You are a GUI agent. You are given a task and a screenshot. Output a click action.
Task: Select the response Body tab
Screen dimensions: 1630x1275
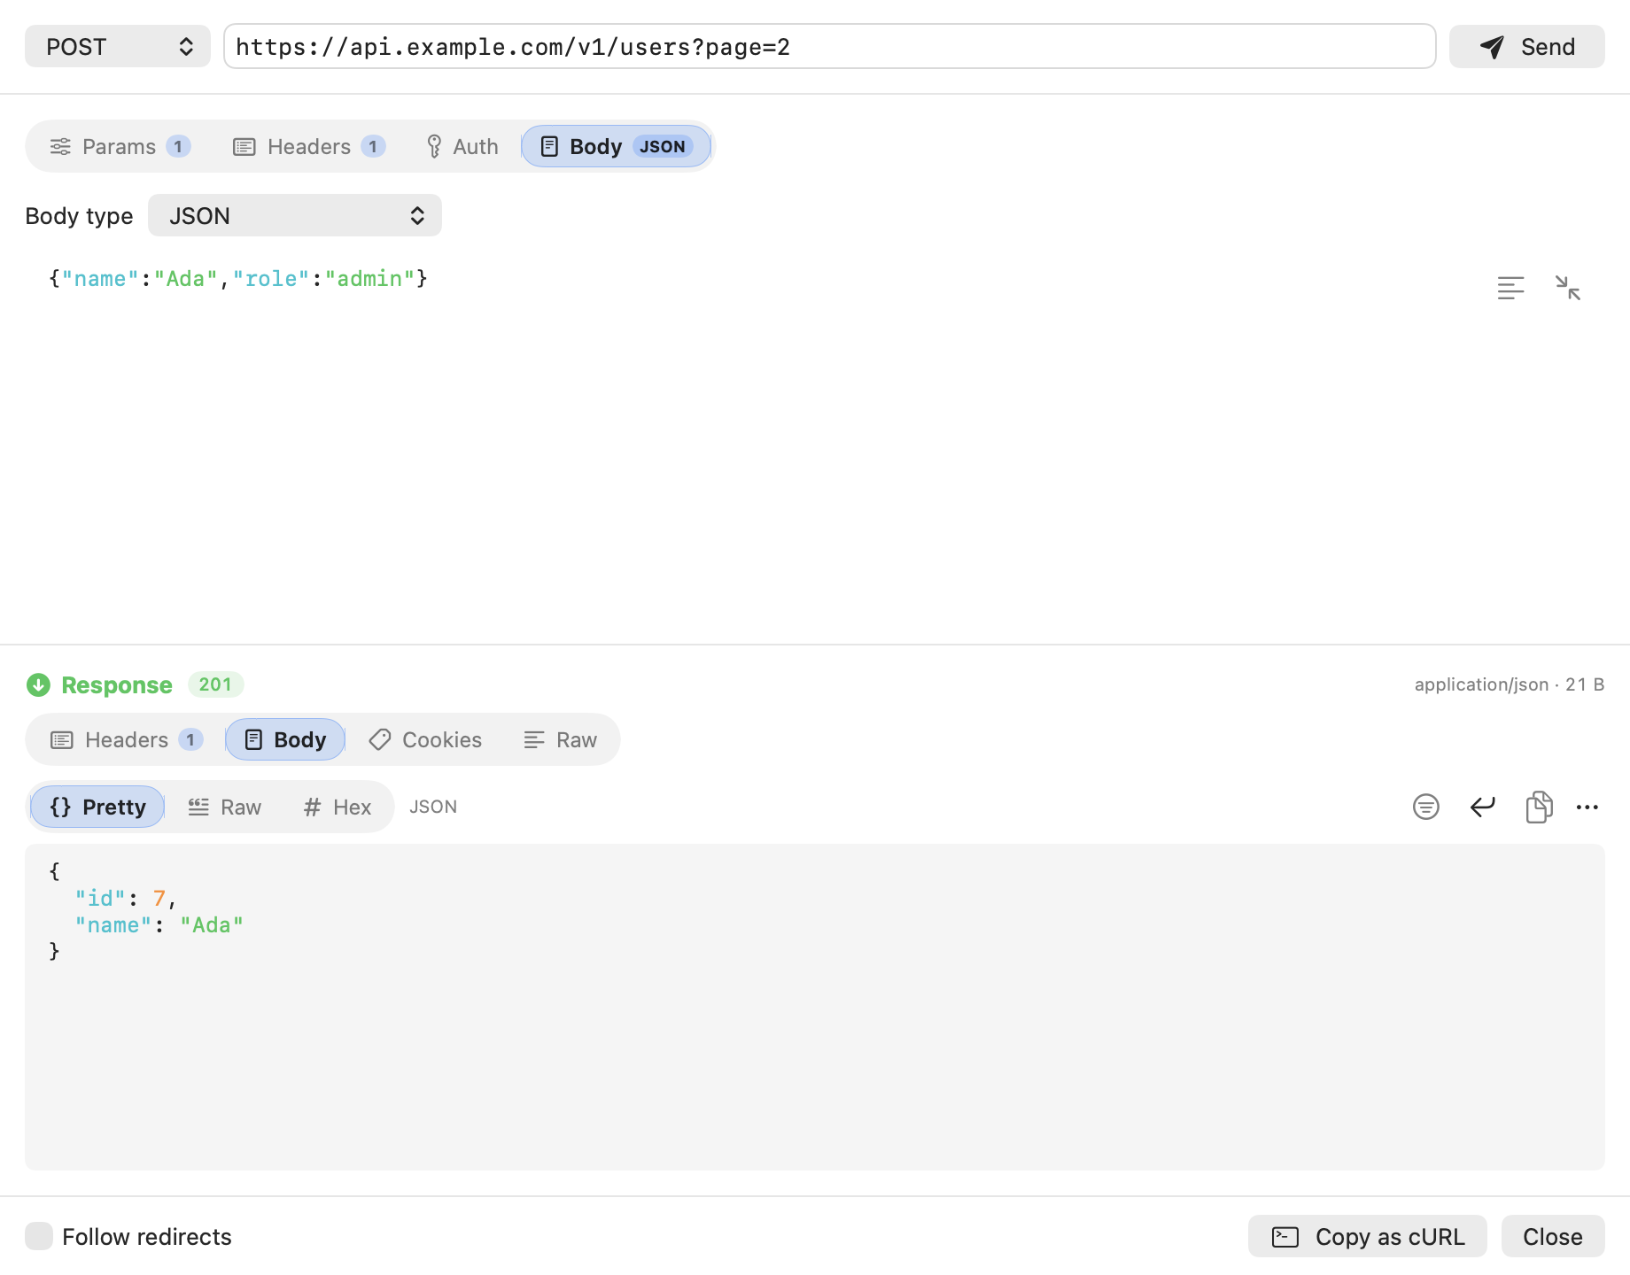pyautogui.click(x=285, y=739)
